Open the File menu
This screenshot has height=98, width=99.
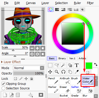coord(6,3)
